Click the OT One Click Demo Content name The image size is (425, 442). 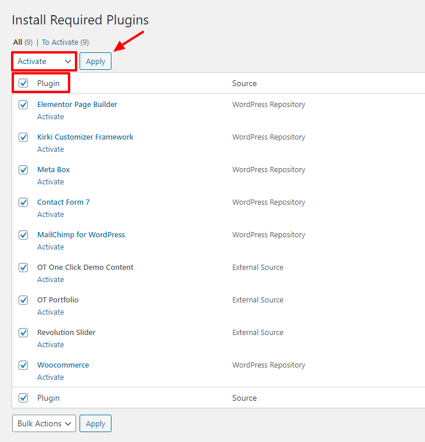click(85, 267)
